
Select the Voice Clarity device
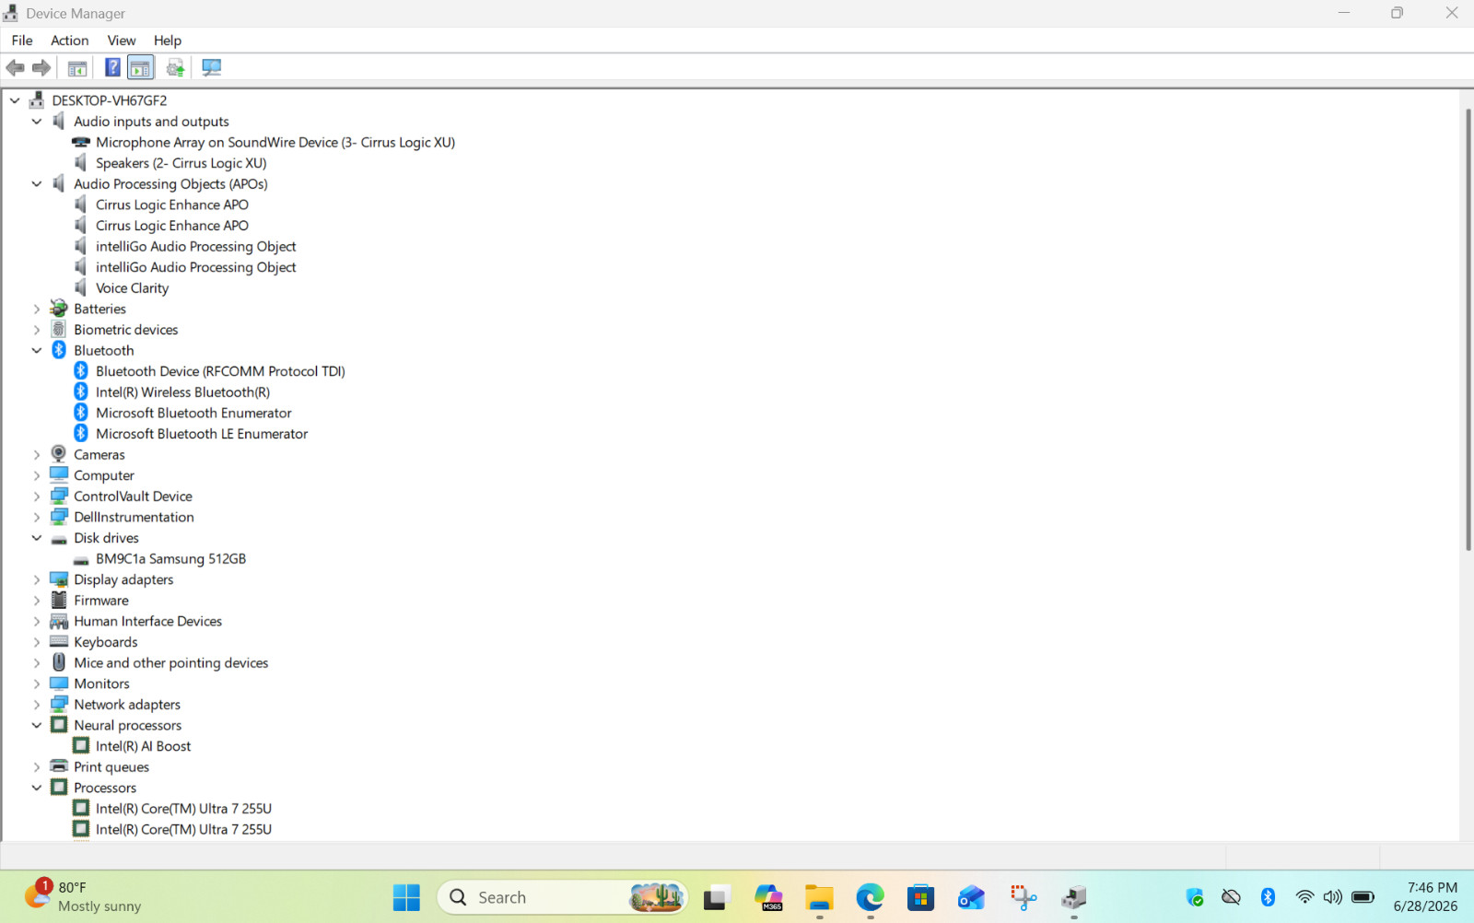click(x=133, y=288)
